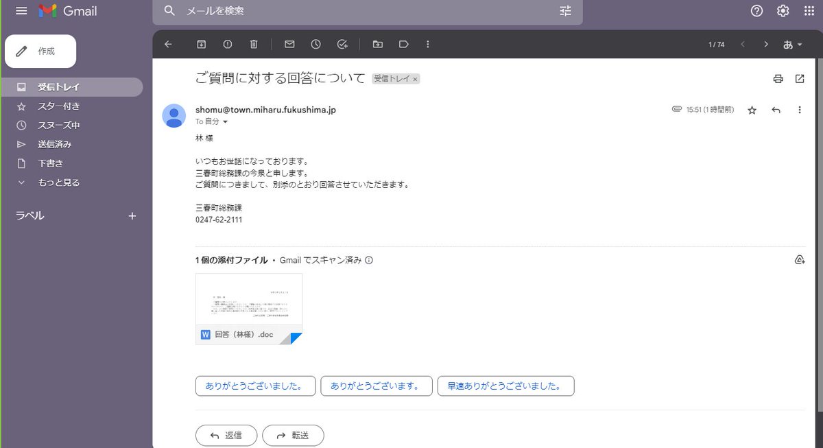Click the ラベル section heading
The image size is (823, 448).
[30, 215]
